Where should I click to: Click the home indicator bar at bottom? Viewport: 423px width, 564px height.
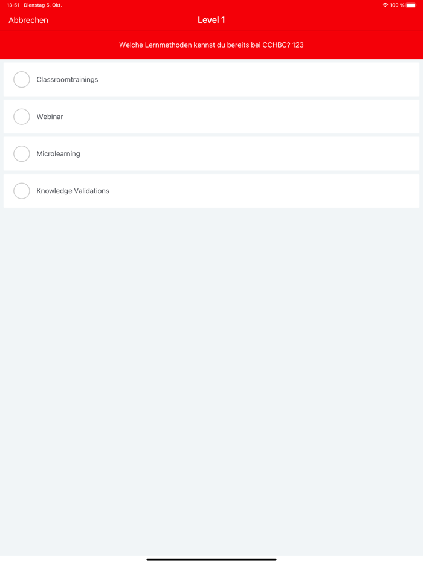pos(211,559)
